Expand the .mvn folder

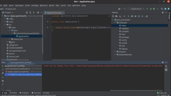[5, 22]
